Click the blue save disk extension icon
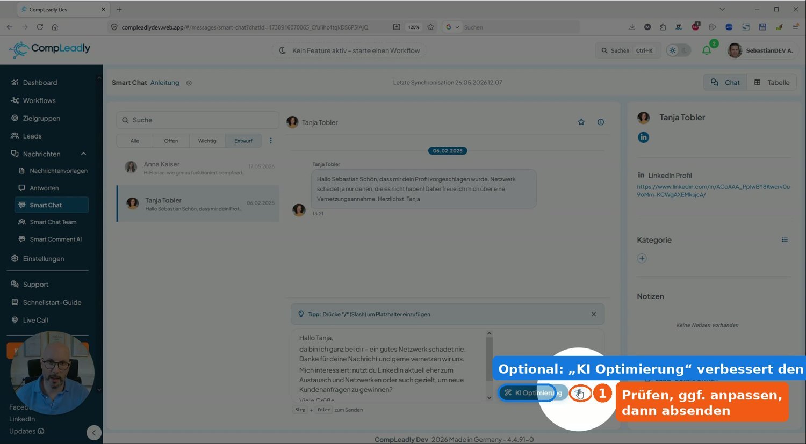 point(762,27)
